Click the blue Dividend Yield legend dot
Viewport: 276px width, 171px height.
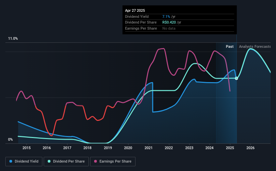click(x=11, y=161)
